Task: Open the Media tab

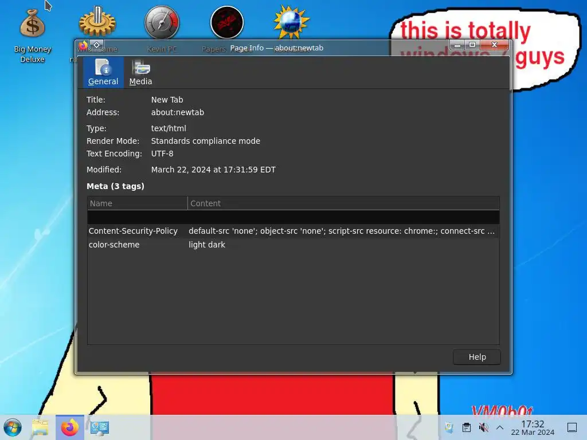Action: 141,72
